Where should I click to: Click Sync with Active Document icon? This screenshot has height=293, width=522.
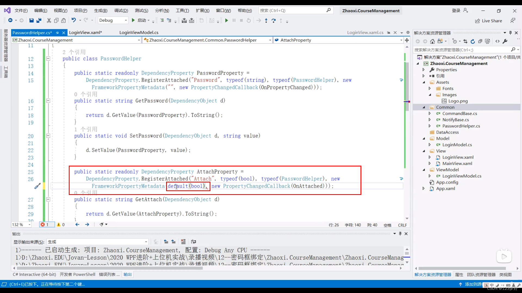tap(465, 41)
